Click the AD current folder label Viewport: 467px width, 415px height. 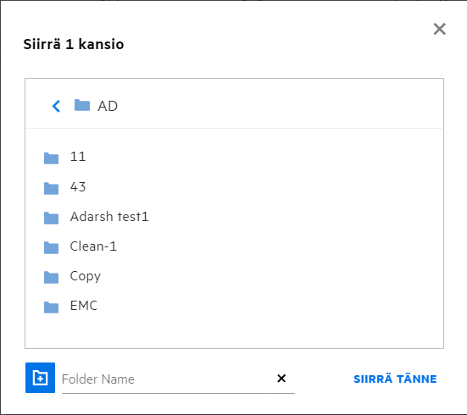coord(108,106)
